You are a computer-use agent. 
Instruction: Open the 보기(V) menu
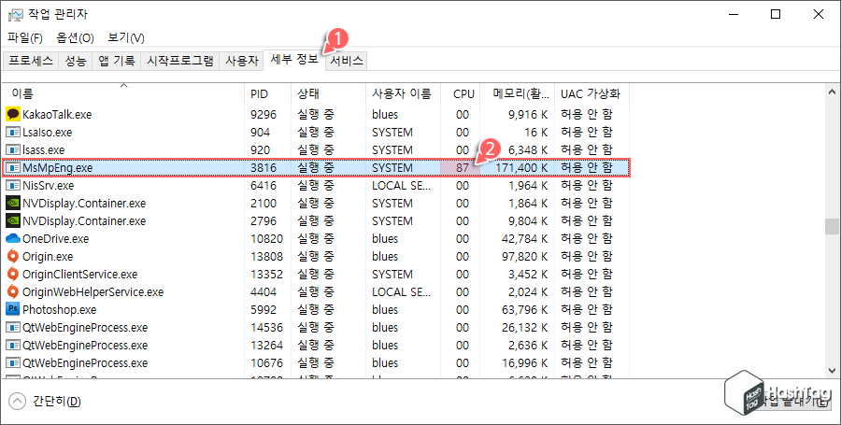[x=126, y=38]
